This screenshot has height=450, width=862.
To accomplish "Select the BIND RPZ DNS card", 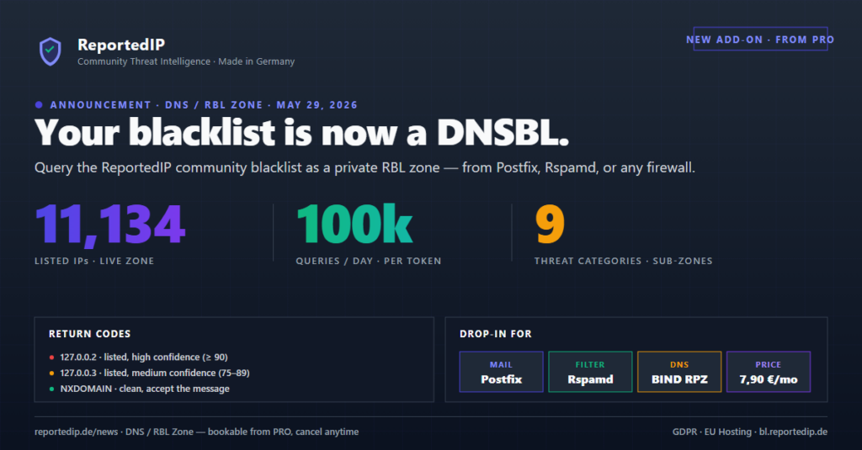I will [x=679, y=372].
